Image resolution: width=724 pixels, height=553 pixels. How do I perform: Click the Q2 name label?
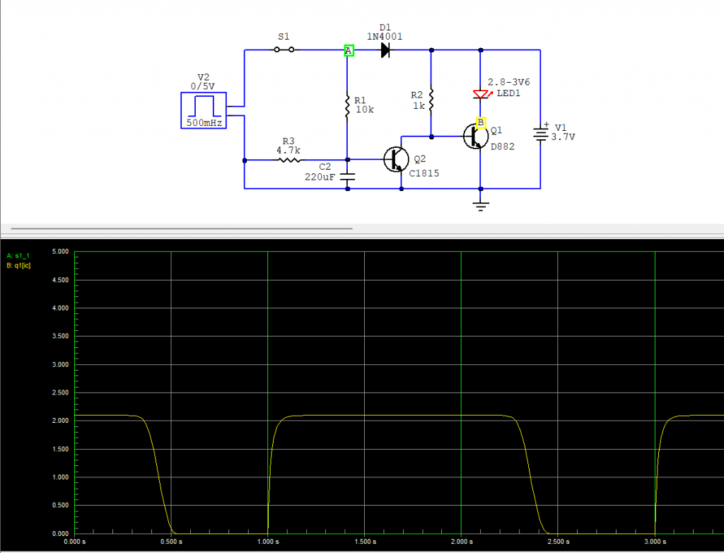tap(420, 159)
